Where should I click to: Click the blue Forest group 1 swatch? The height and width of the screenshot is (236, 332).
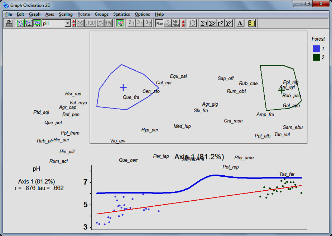coord(316,49)
